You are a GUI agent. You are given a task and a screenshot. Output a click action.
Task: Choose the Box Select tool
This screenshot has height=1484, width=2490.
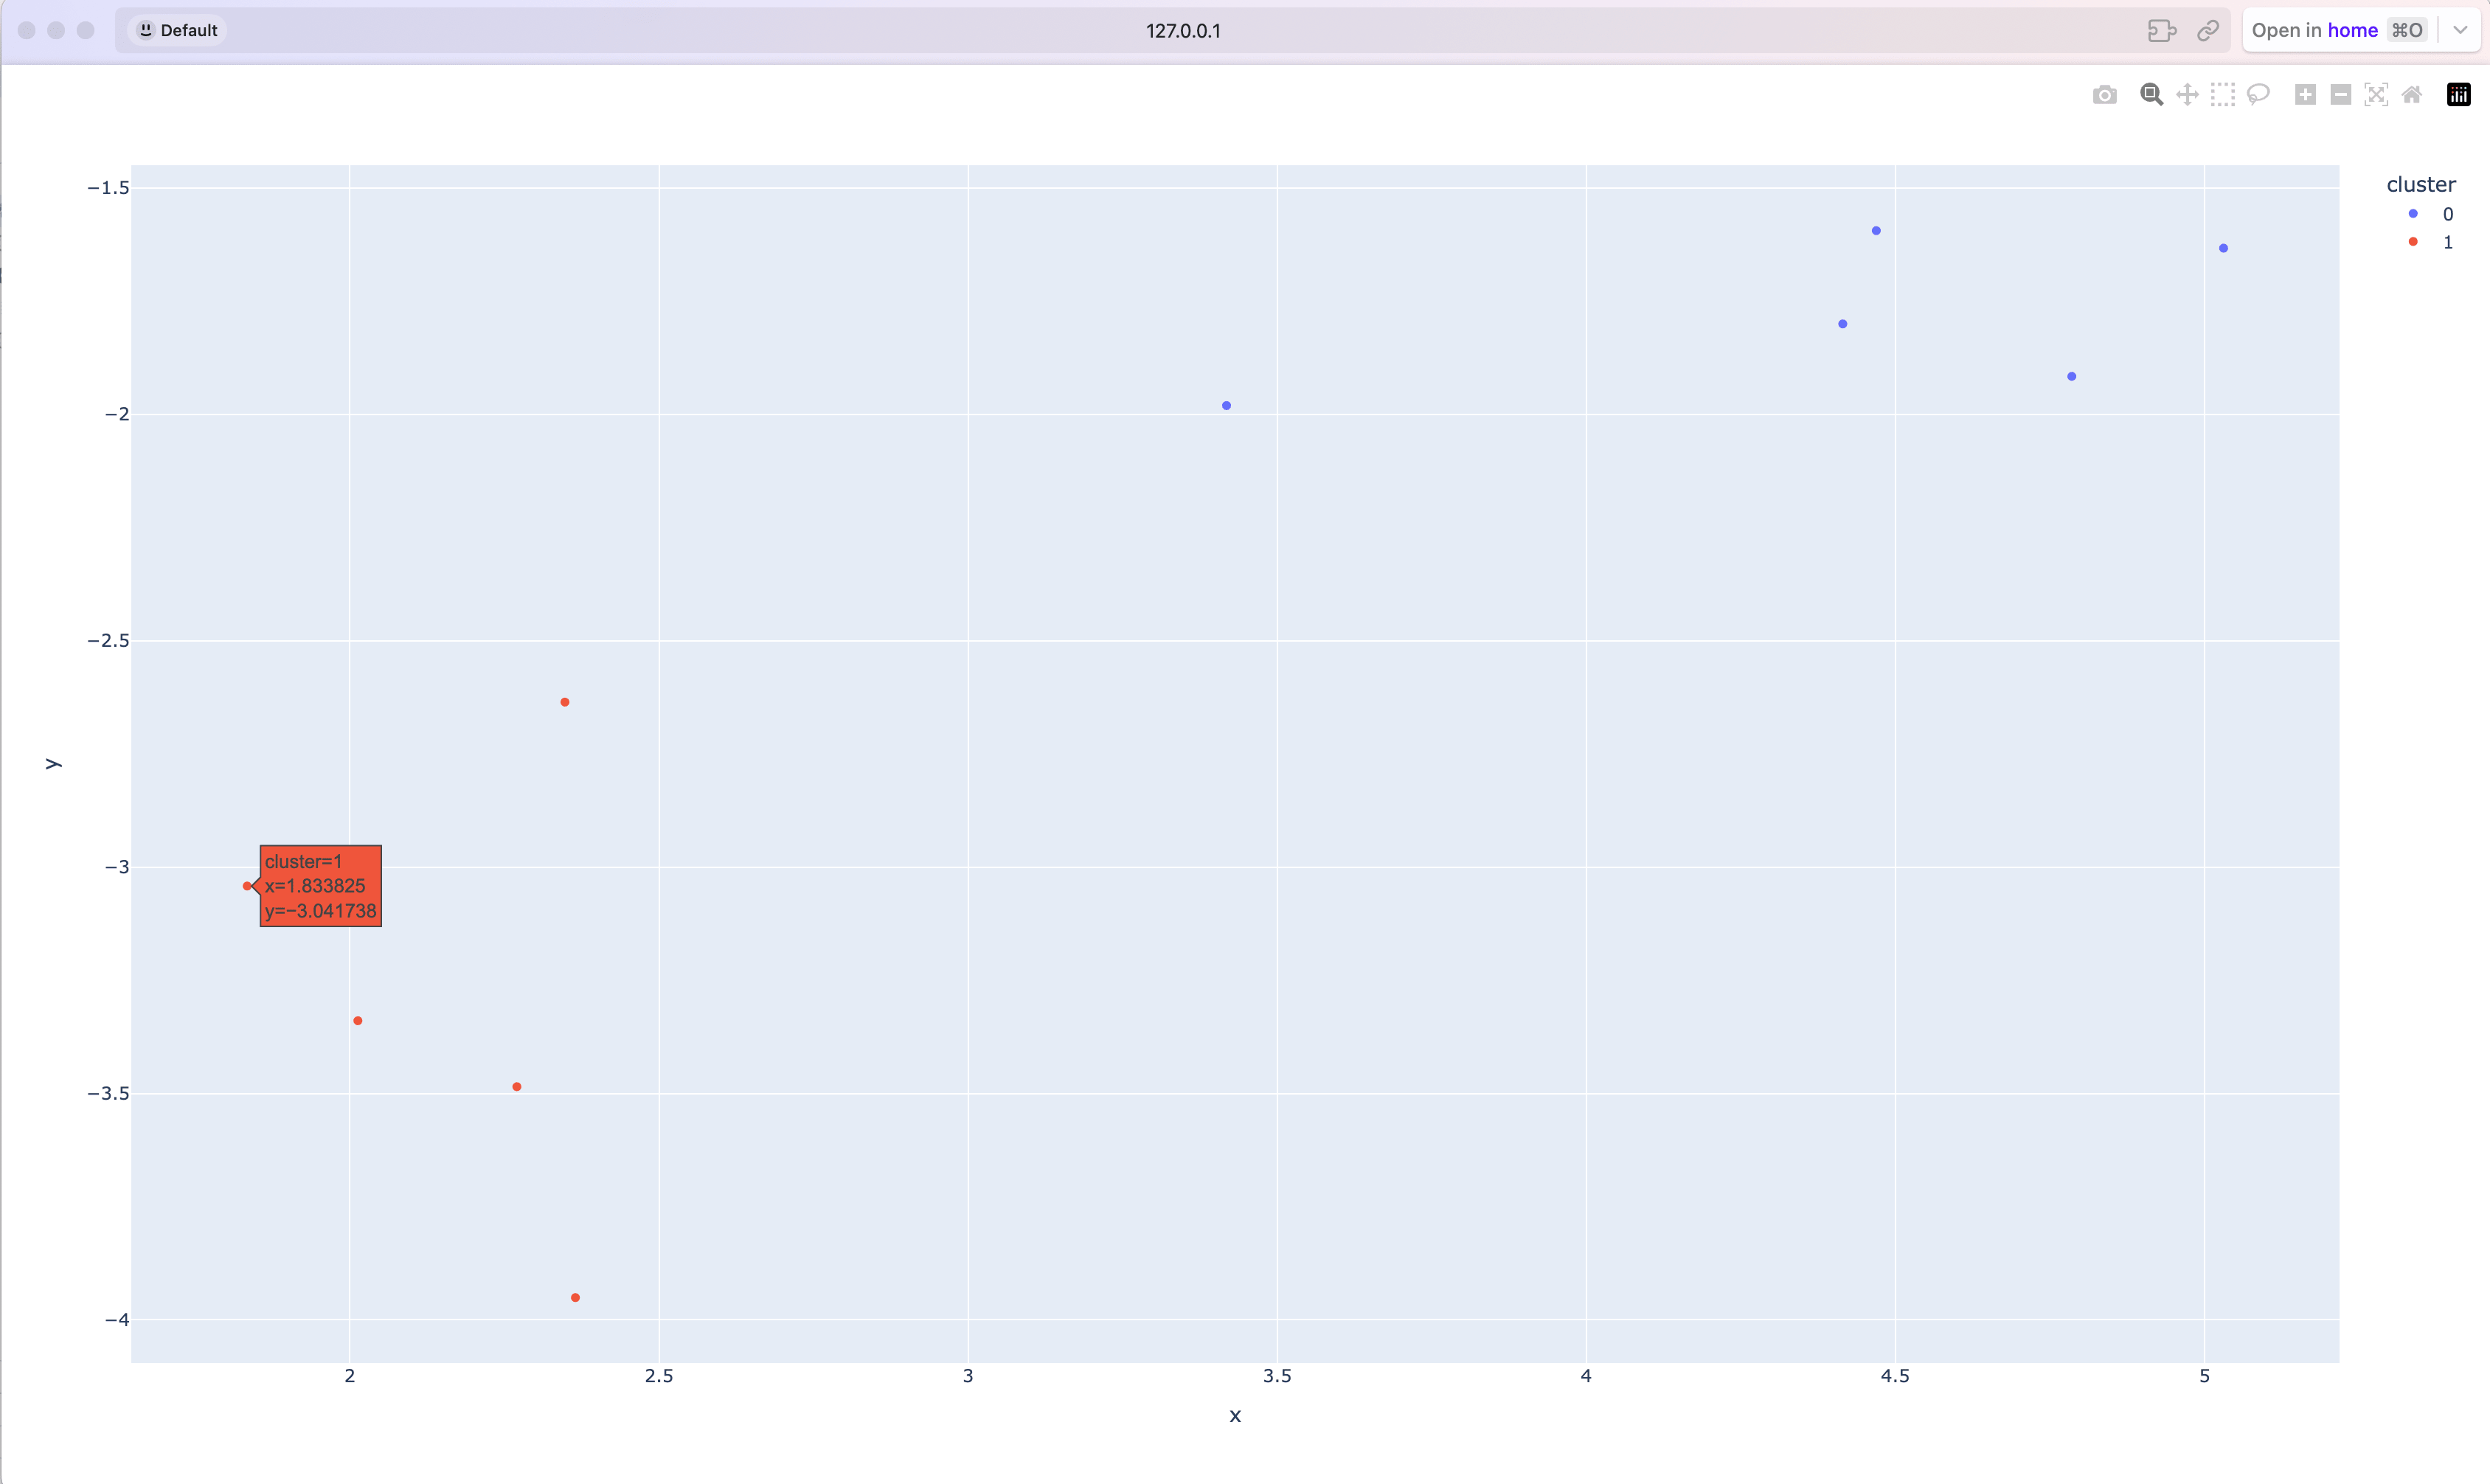click(2222, 95)
